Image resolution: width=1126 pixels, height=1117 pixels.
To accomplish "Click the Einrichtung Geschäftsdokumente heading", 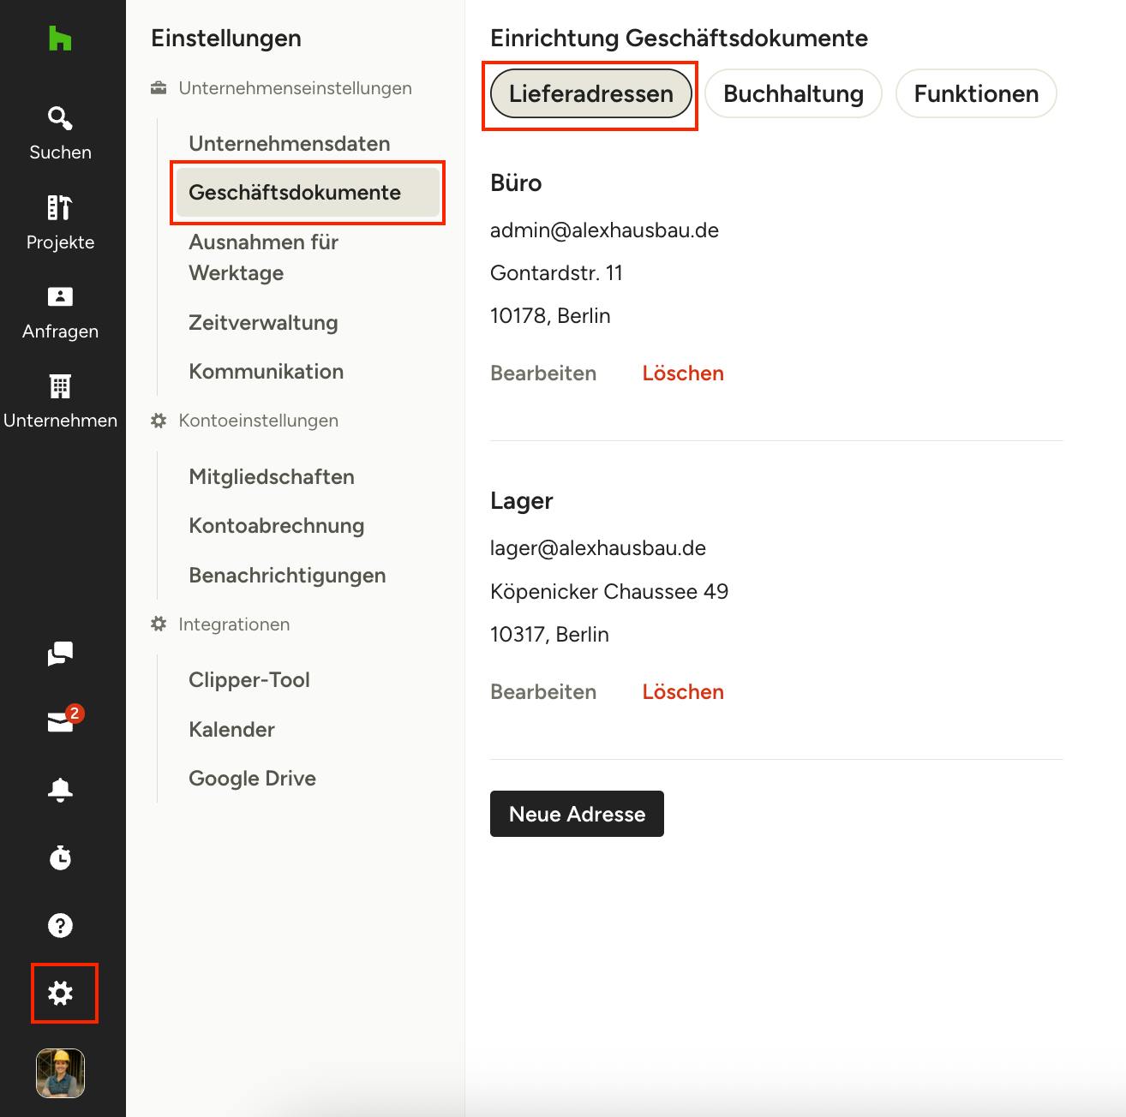I will [679, 39].
